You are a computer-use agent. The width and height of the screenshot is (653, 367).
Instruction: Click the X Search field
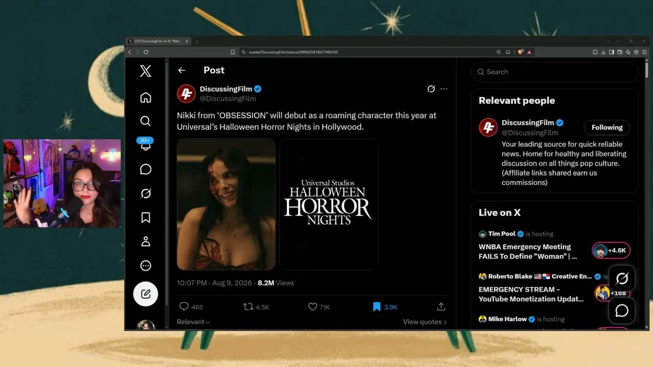point(555,72)
